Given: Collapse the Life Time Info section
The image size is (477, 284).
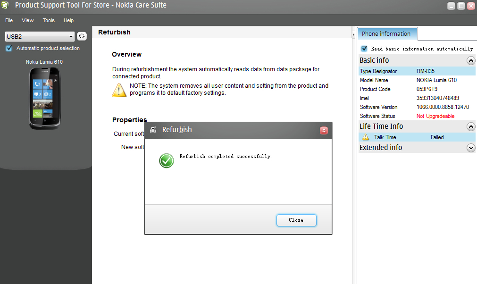Looking at the screenshot, I should coord(470,126).
